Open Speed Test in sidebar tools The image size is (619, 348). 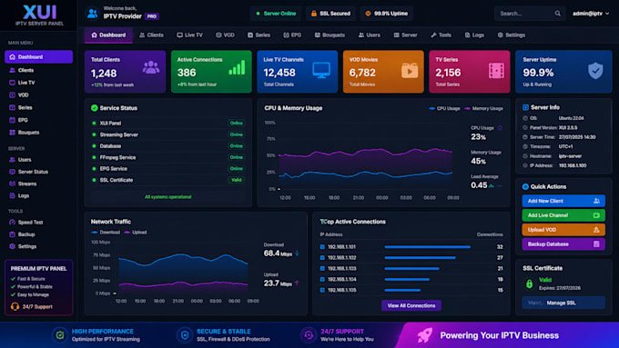pos(30,223)
